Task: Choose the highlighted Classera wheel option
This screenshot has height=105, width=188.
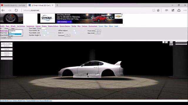Action: click(15, 34)
